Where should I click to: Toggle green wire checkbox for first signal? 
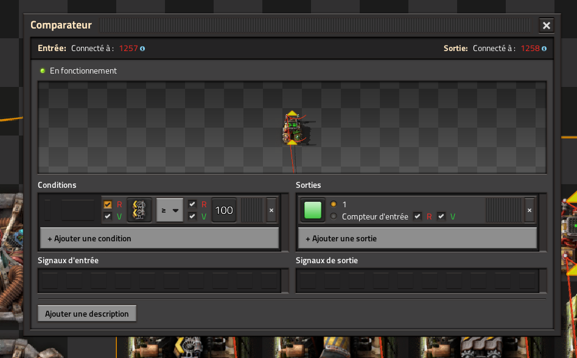pos(108,216)
